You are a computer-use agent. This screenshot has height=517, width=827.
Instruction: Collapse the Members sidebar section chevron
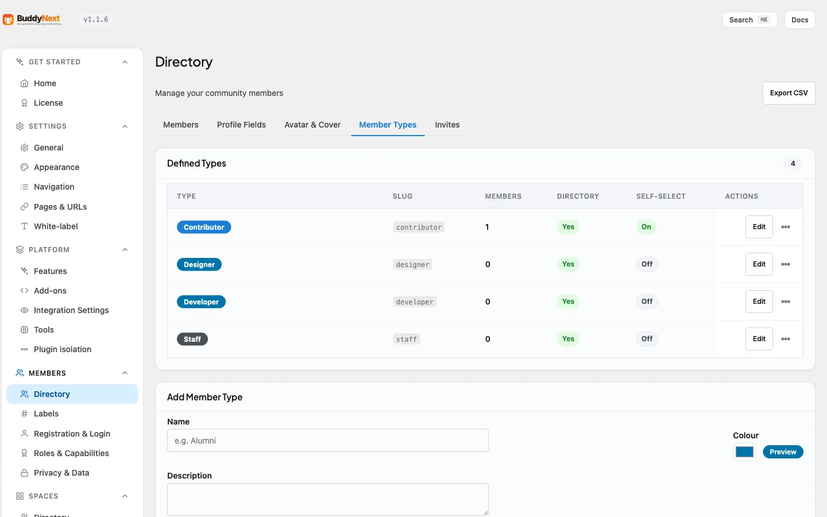[x=125, y=373]
